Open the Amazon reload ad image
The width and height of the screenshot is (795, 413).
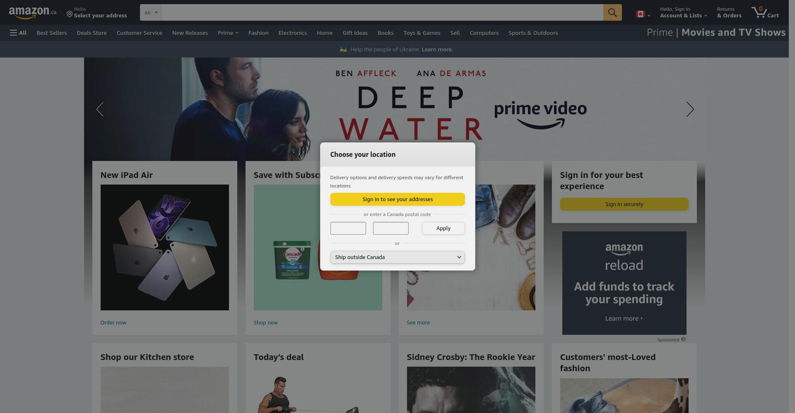click(x=624, y=283)
